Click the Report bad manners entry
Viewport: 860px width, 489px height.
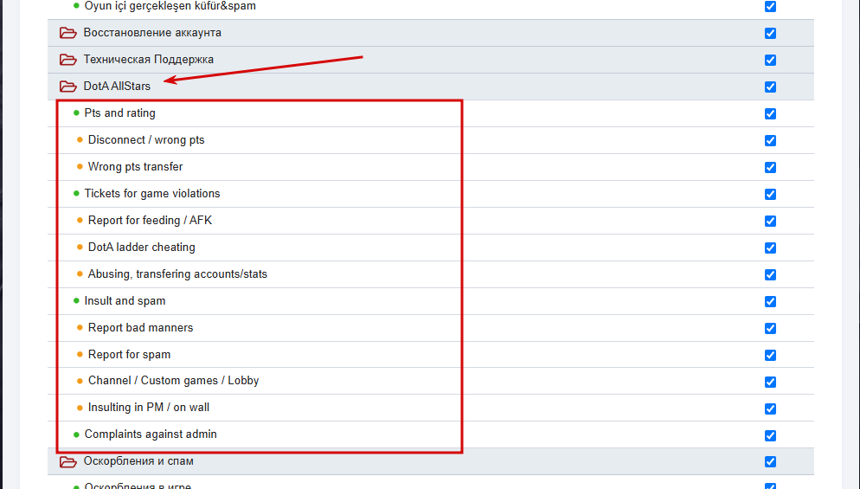pyautogui.click(x=141, y=328)
